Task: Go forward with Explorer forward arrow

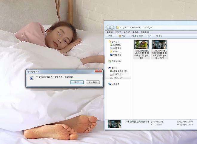Action: coord(112,27)
